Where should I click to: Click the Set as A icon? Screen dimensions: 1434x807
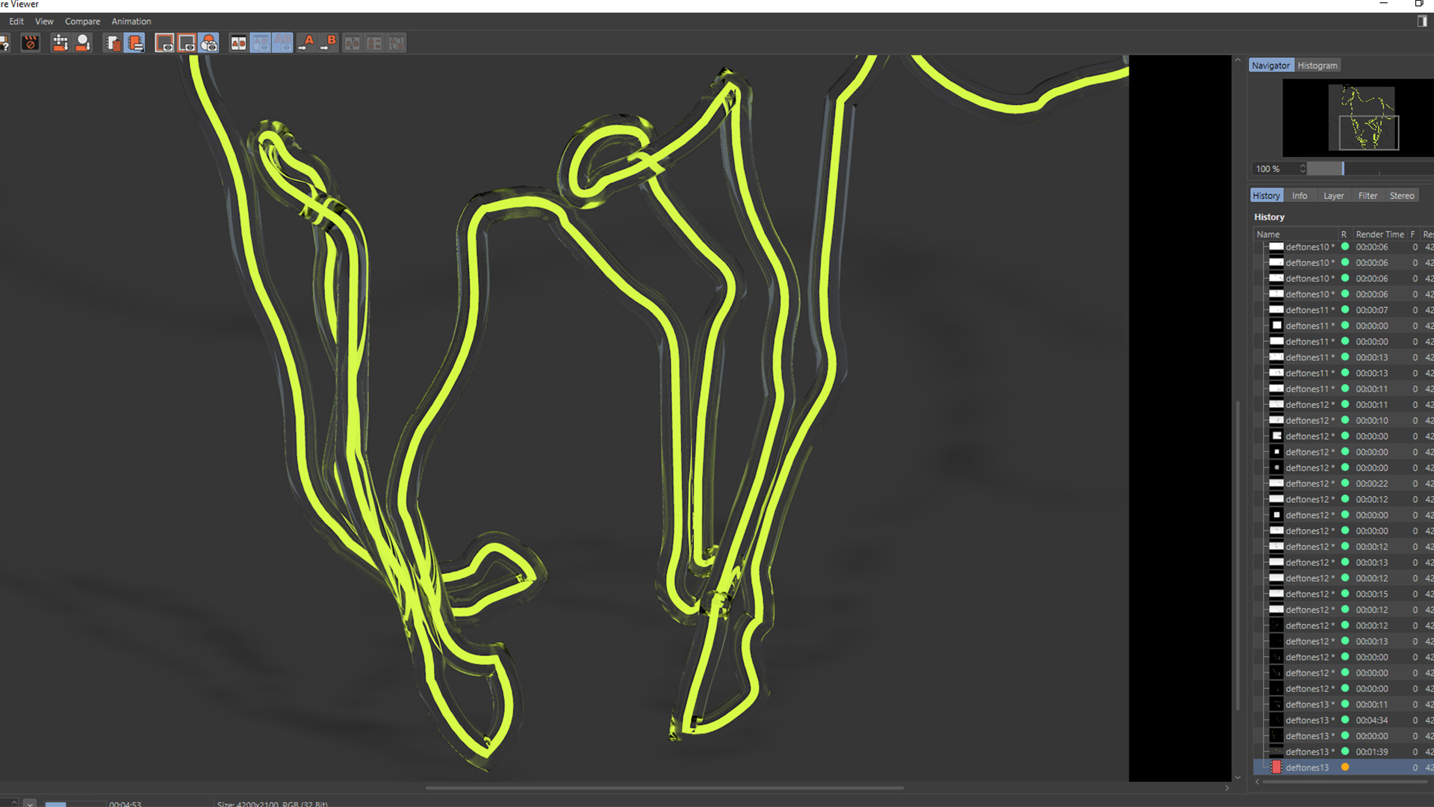pos(306,43)
